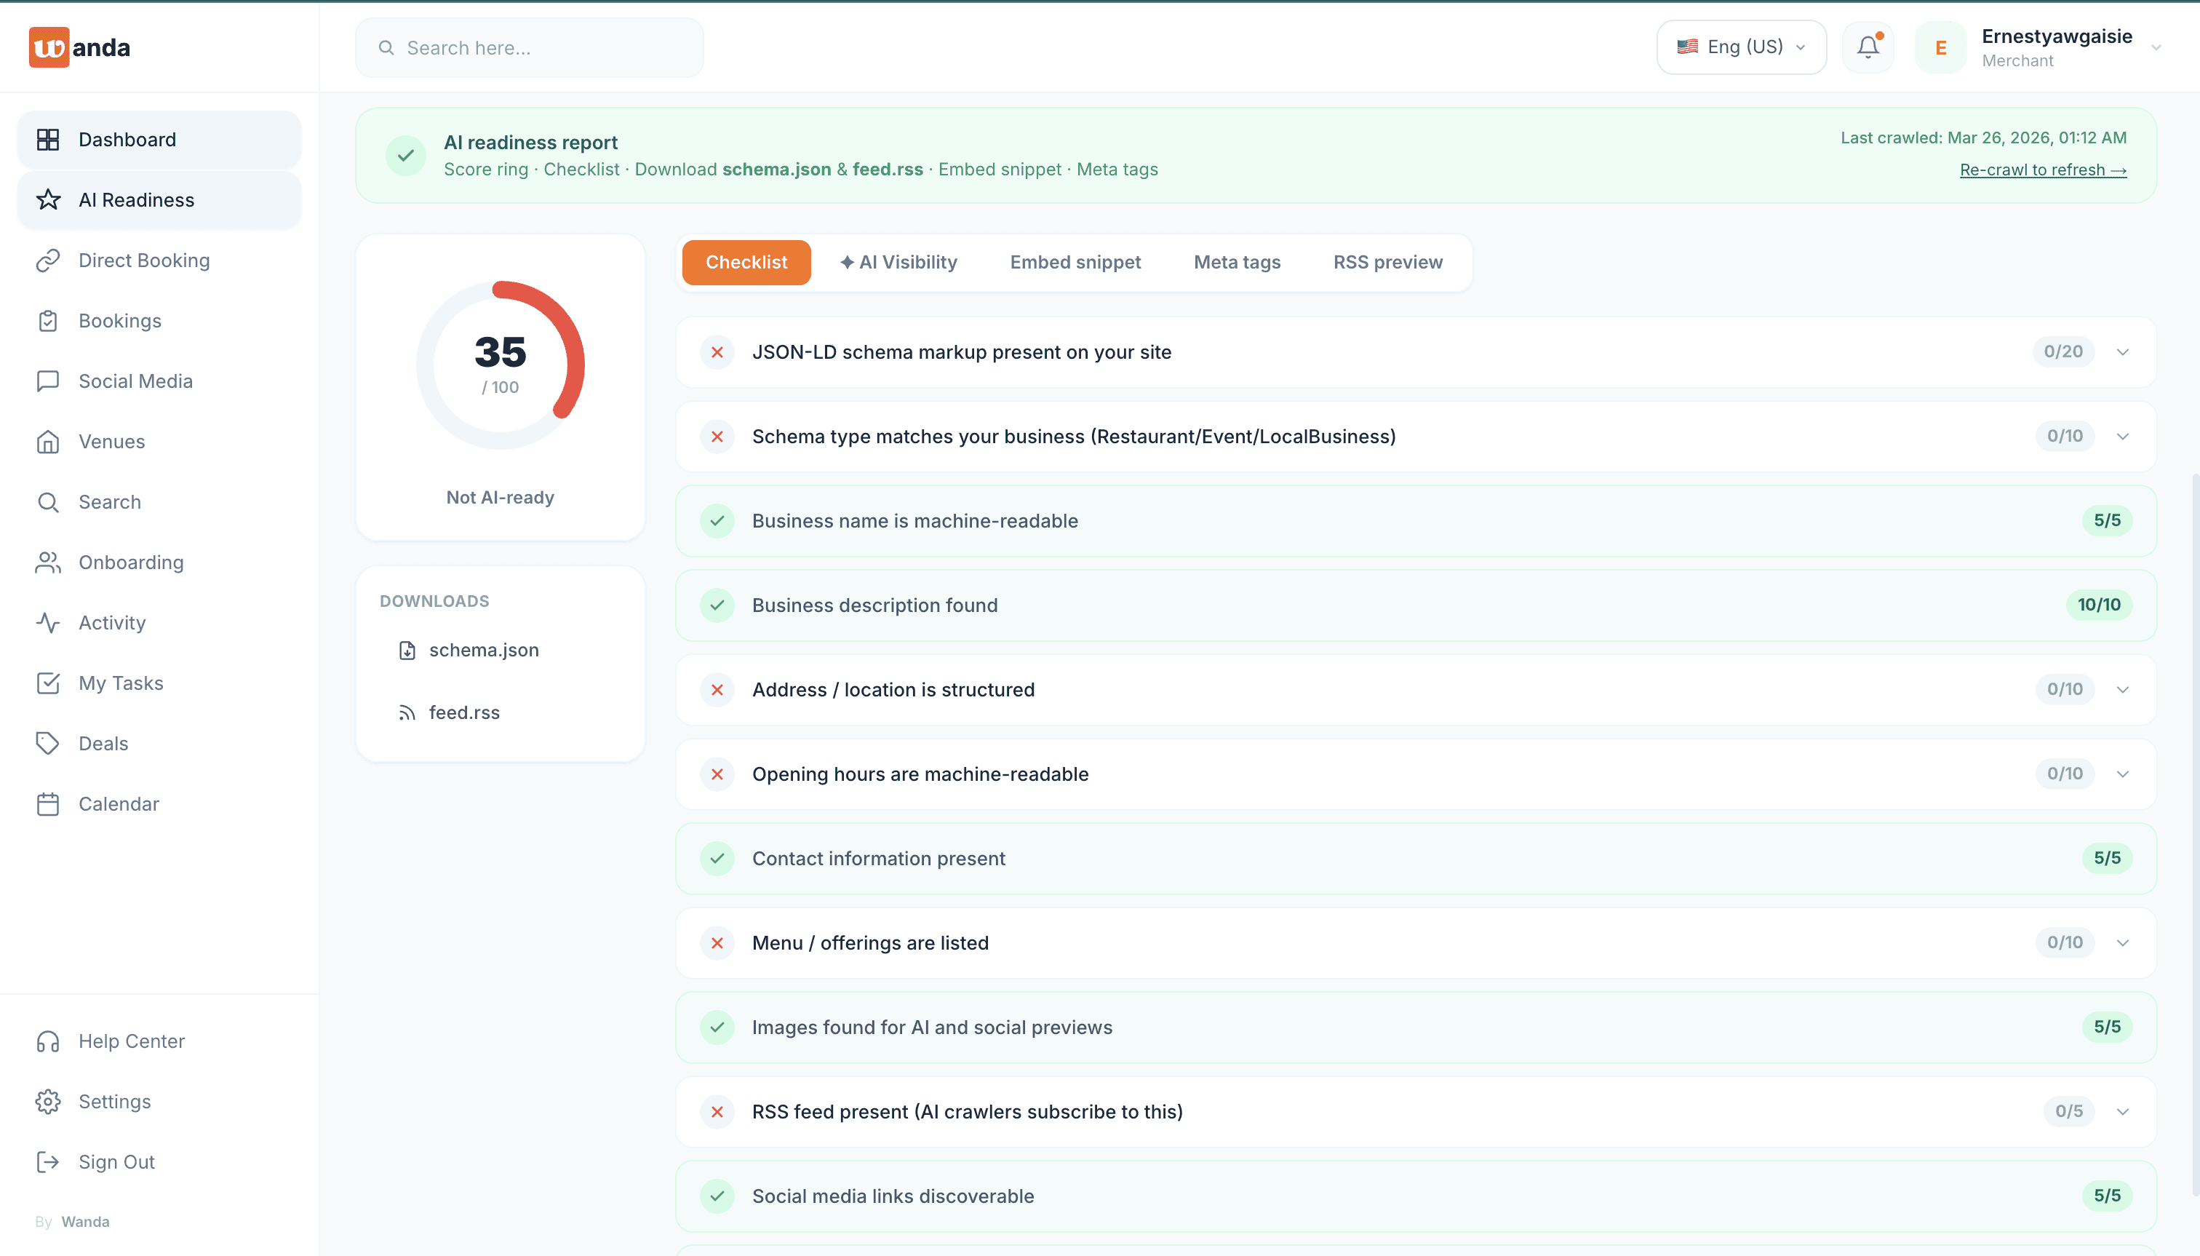Click the notification bell icon
The height and width of the screenshot is (1256, 2200).
1868,47
